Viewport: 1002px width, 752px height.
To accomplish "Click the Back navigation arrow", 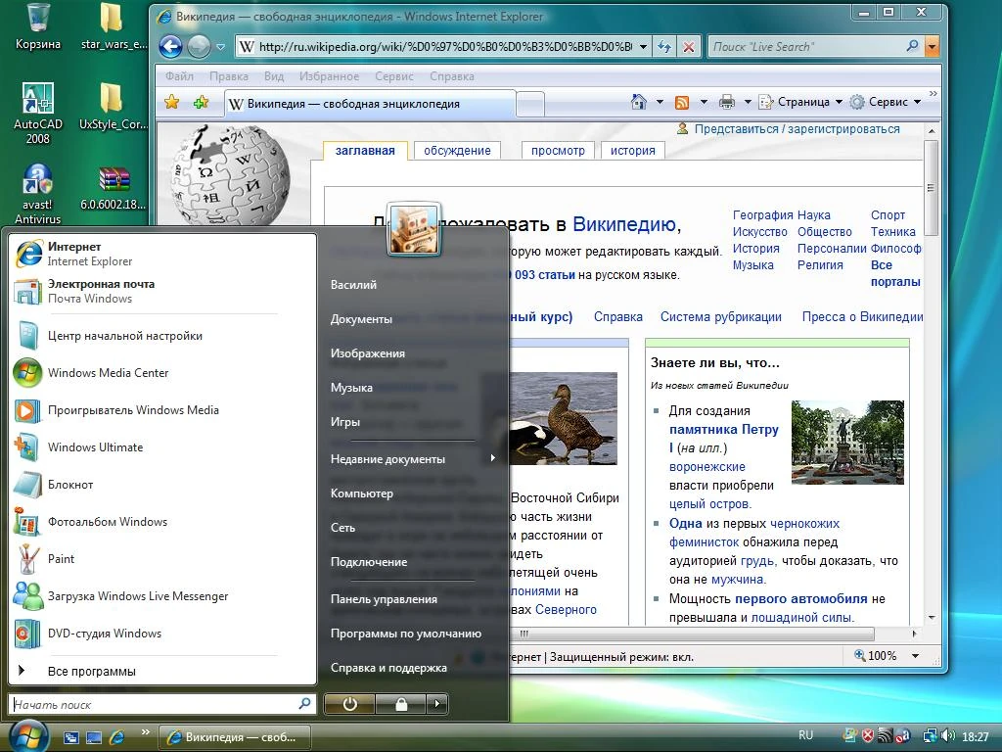I will click(x=170, y=46).
